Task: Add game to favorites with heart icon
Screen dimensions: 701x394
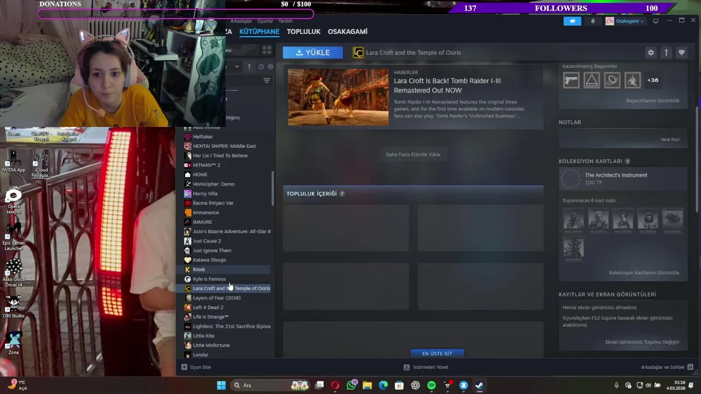Action: (x=681, y=53)
